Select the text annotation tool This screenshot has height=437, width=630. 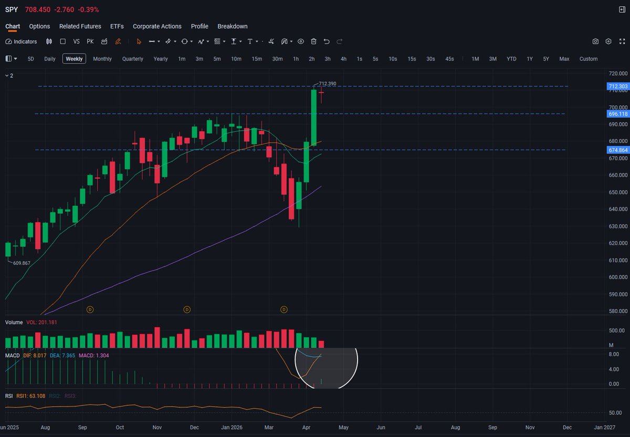coord(250,41)
